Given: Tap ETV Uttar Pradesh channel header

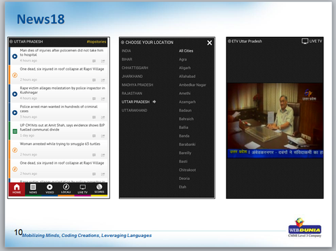Looking at the screenshot, I should pos(245,41).
